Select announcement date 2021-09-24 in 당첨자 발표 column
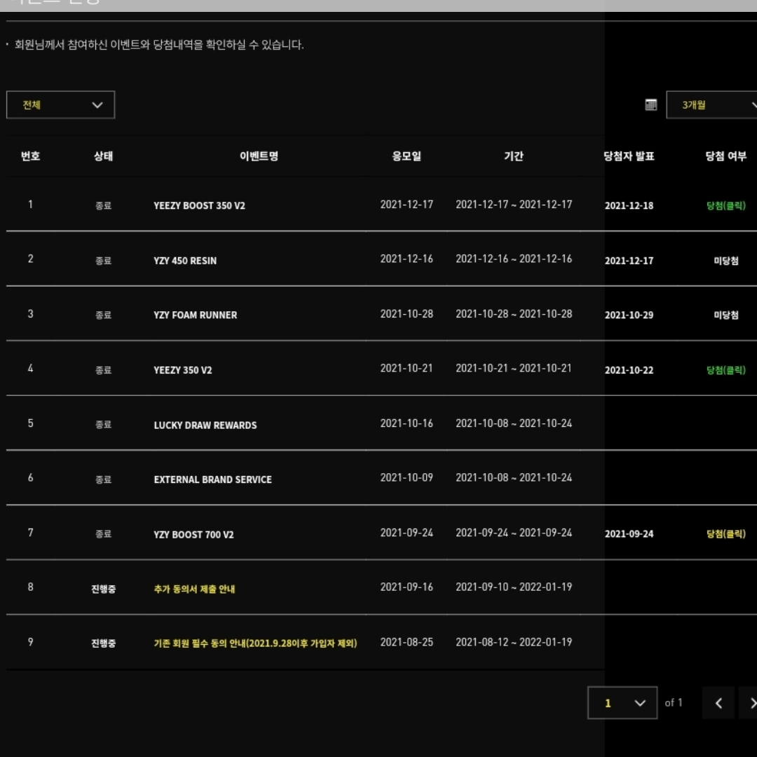Screen dimensions: 757x757 pyautogui.click(x=629, y=534)
